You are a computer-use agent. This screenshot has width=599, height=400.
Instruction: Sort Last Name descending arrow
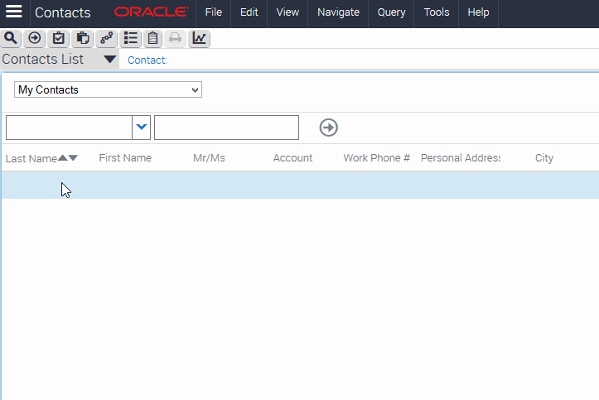point(73,157)
